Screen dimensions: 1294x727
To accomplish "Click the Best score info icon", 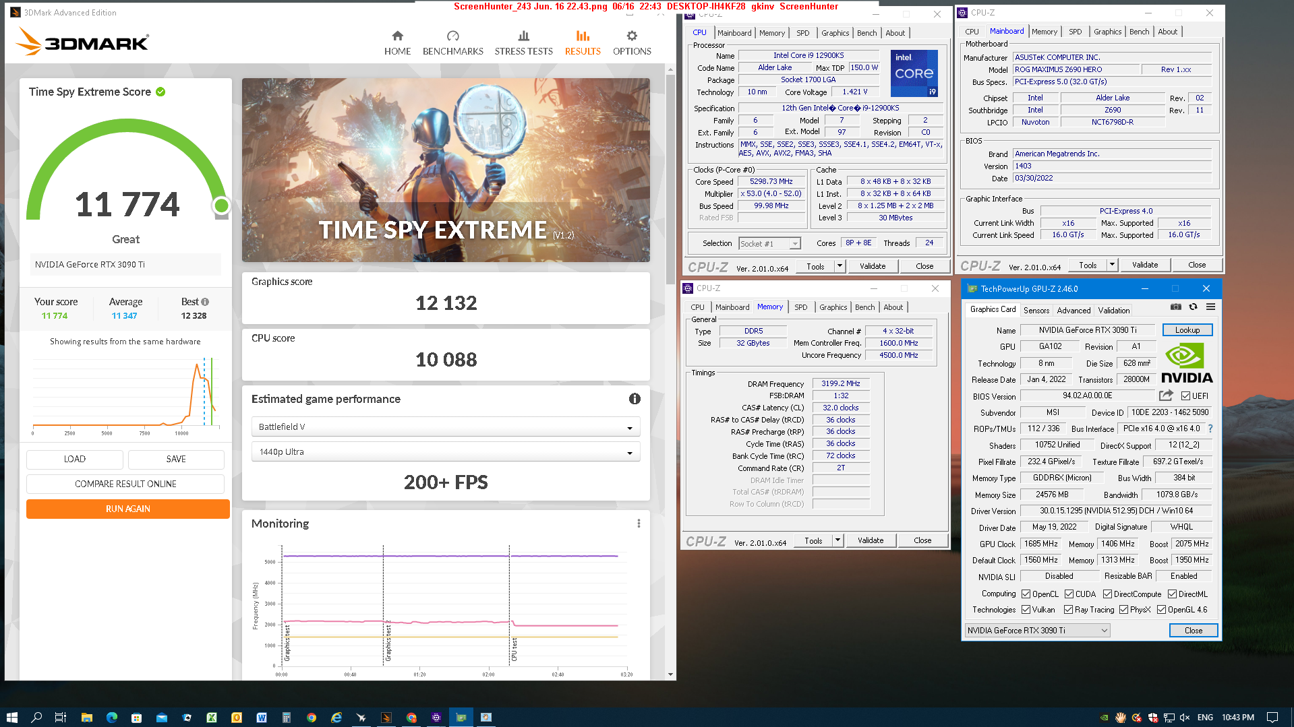I will pos(205,302).
